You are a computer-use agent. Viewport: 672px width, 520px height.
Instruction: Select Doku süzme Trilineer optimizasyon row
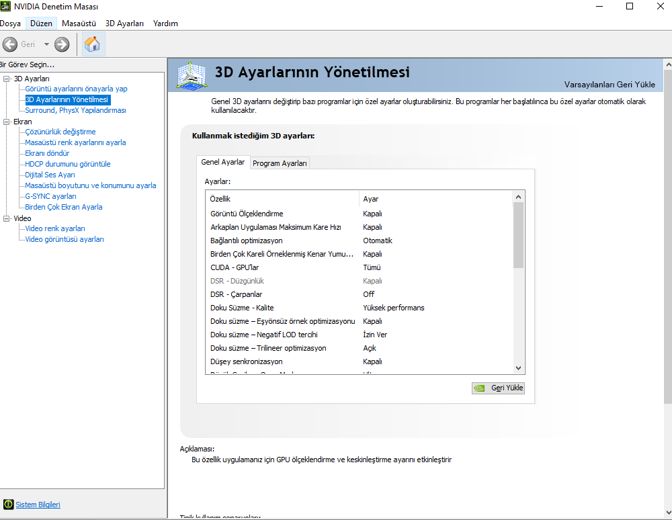pyautogui.click(x=359, y=348)
